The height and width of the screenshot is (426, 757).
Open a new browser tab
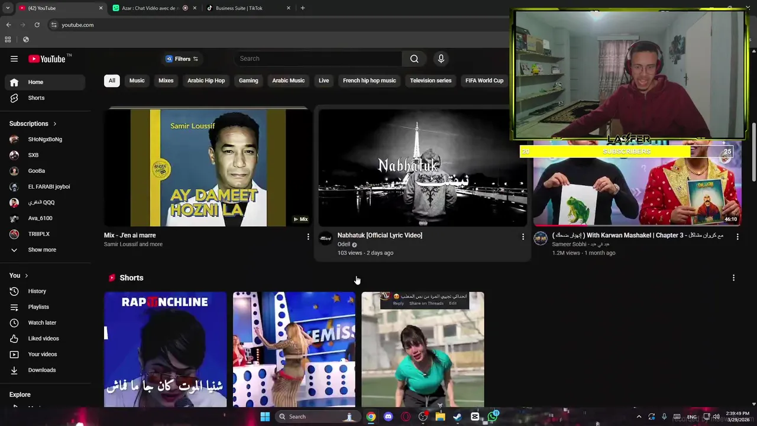[x=302, y=8]
